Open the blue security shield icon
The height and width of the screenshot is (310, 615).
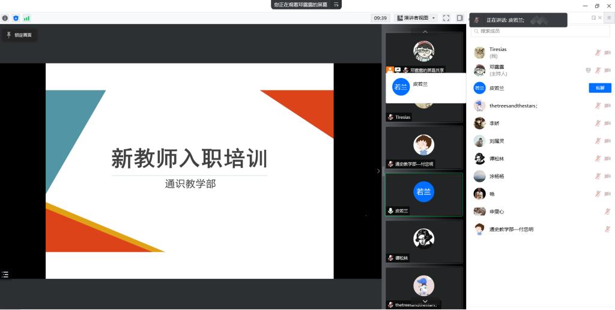pos(16,18)
